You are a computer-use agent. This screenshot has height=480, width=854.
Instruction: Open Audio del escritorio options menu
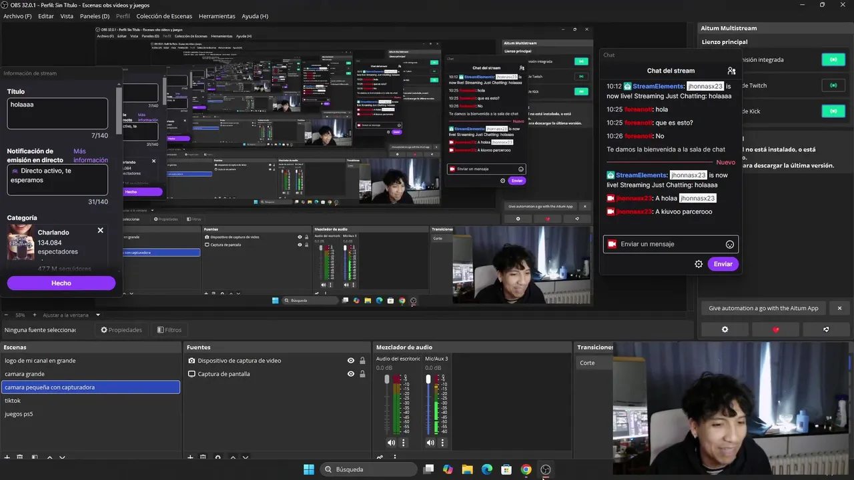pyautogui.click(x=403, y=443)
